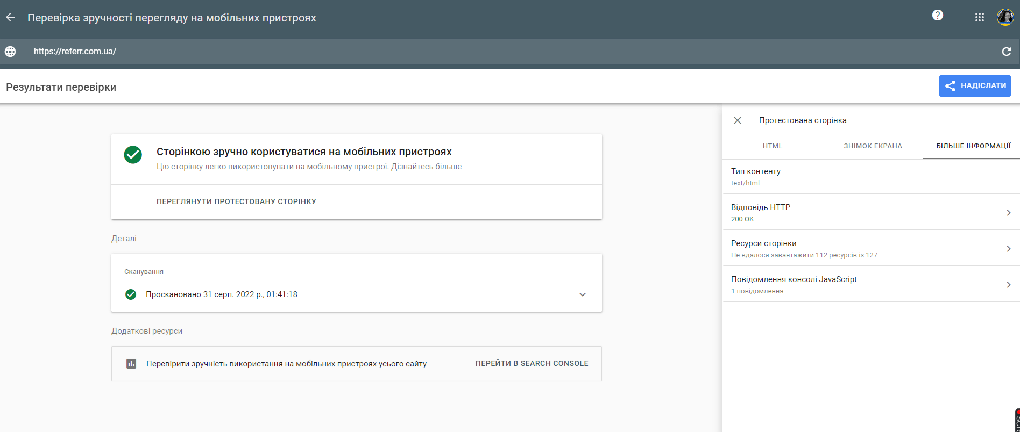Click the bar chart icon for Search Console

131,364
